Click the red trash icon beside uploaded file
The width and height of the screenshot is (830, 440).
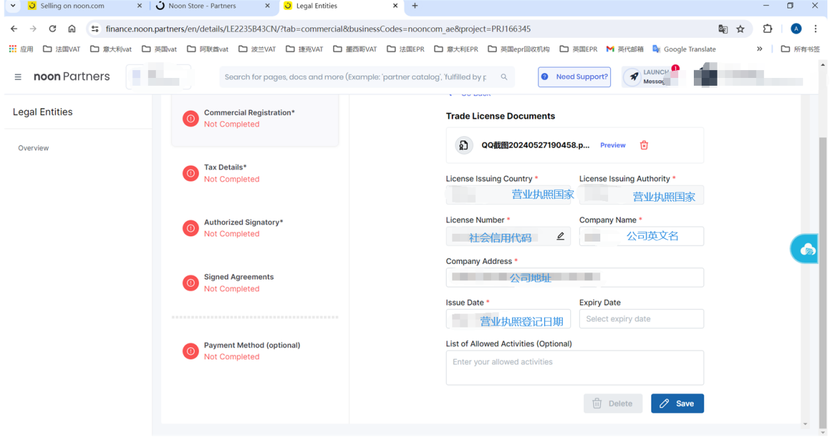[643, 145]
